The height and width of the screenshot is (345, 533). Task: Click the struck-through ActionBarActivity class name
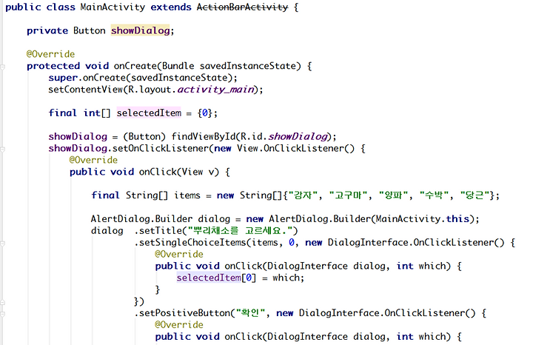242,7
